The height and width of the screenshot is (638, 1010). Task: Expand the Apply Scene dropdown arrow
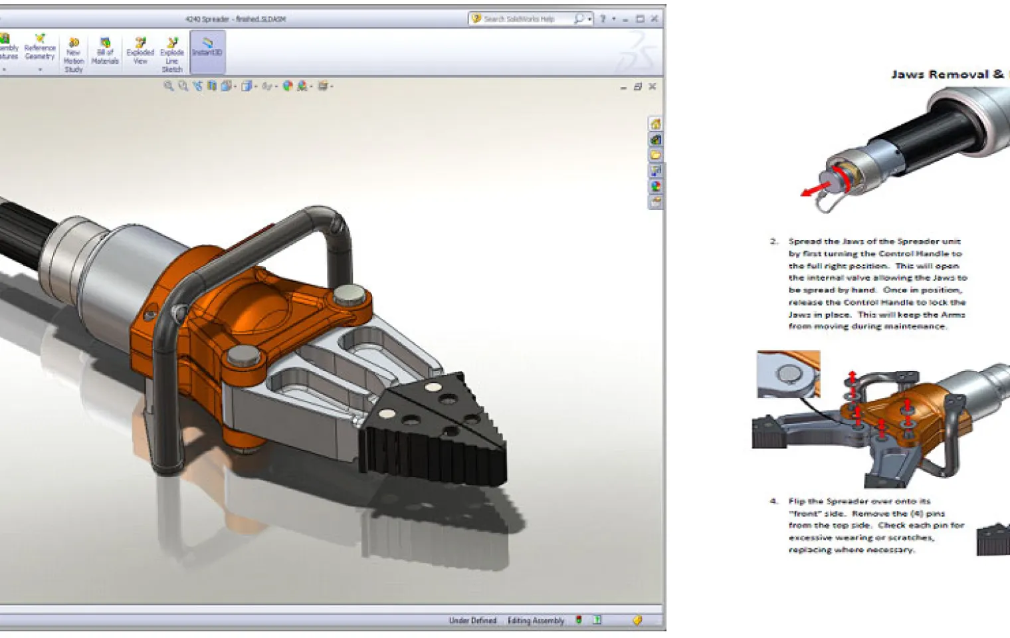(311, 86)
